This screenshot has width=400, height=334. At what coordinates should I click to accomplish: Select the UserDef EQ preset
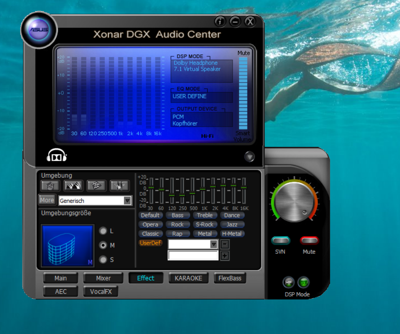[x=150, y=243]
